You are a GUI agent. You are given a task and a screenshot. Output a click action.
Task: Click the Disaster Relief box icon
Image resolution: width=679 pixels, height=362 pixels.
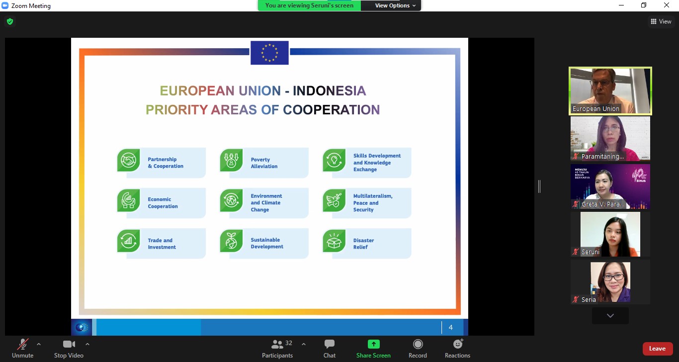point(334,241)
